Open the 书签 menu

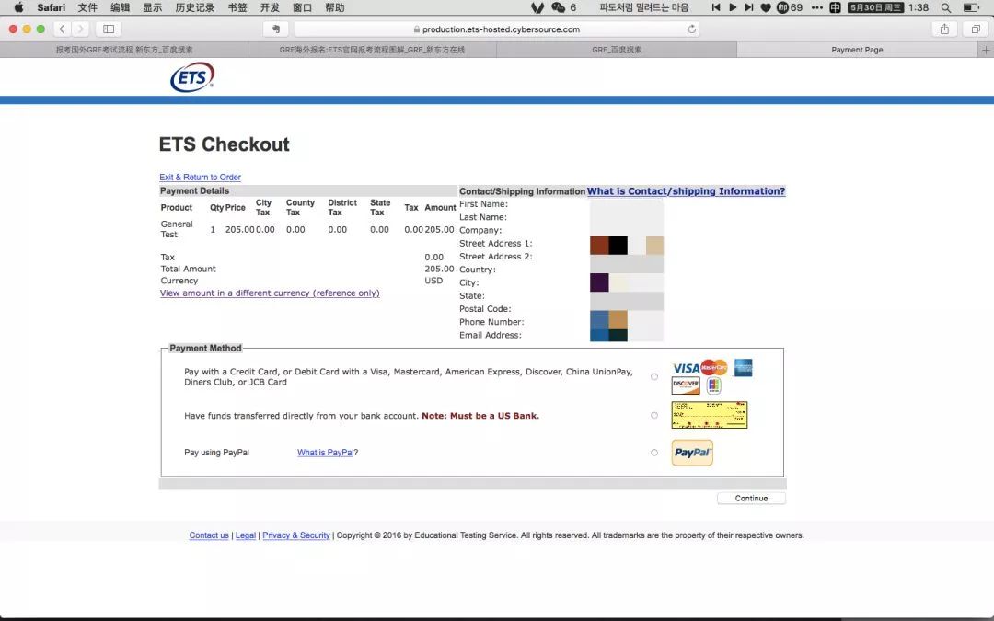click(x=237, y=7)
